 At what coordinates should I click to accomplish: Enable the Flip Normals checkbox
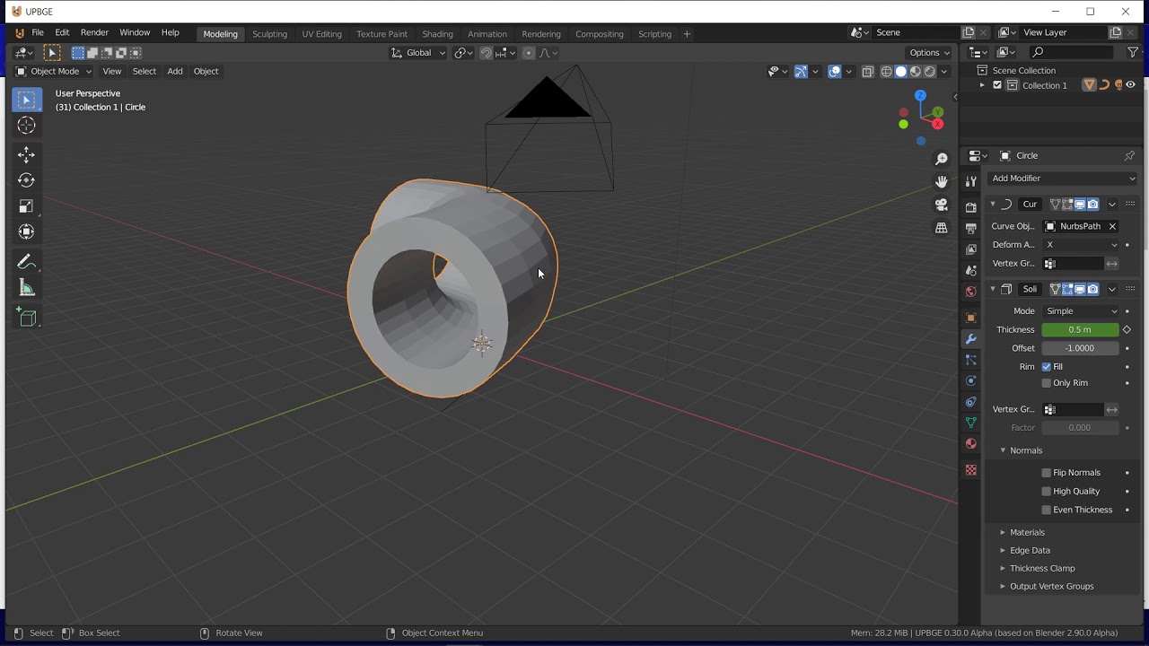click(1047, 473)
